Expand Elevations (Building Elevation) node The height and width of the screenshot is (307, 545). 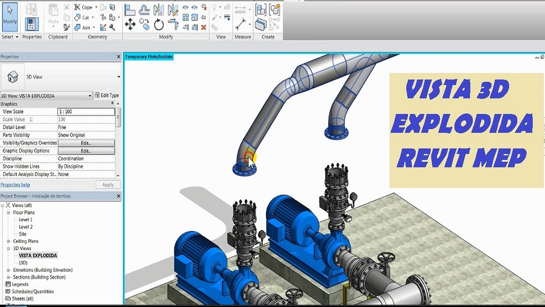9,270
